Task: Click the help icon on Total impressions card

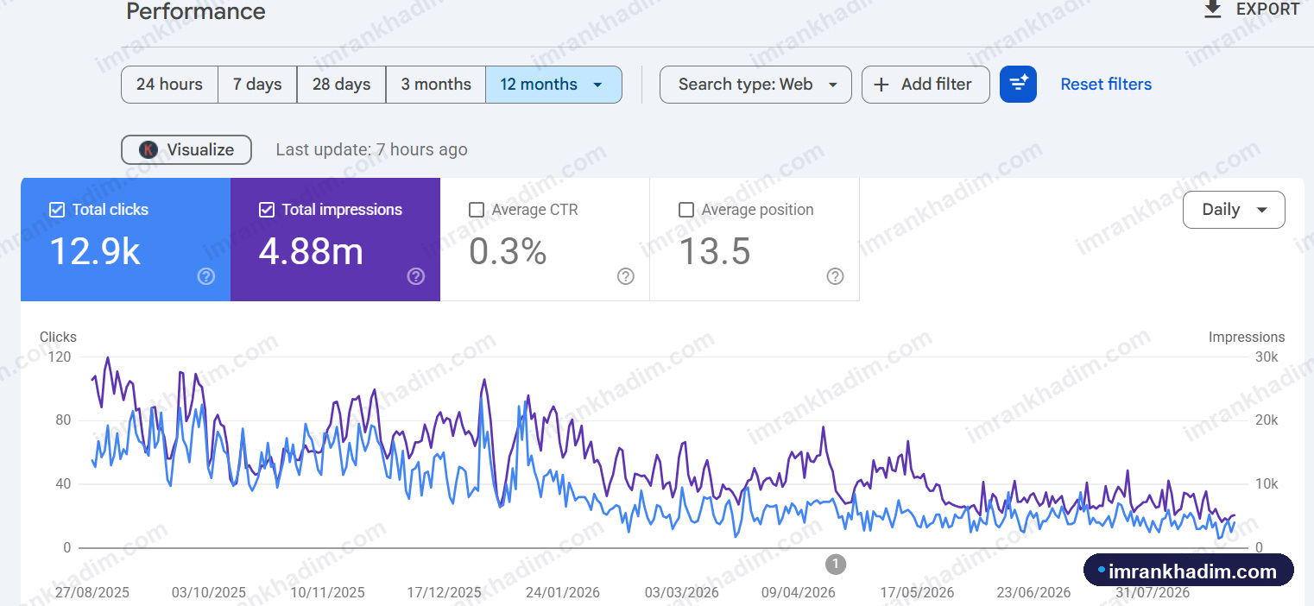Action: tap(415, 276)
